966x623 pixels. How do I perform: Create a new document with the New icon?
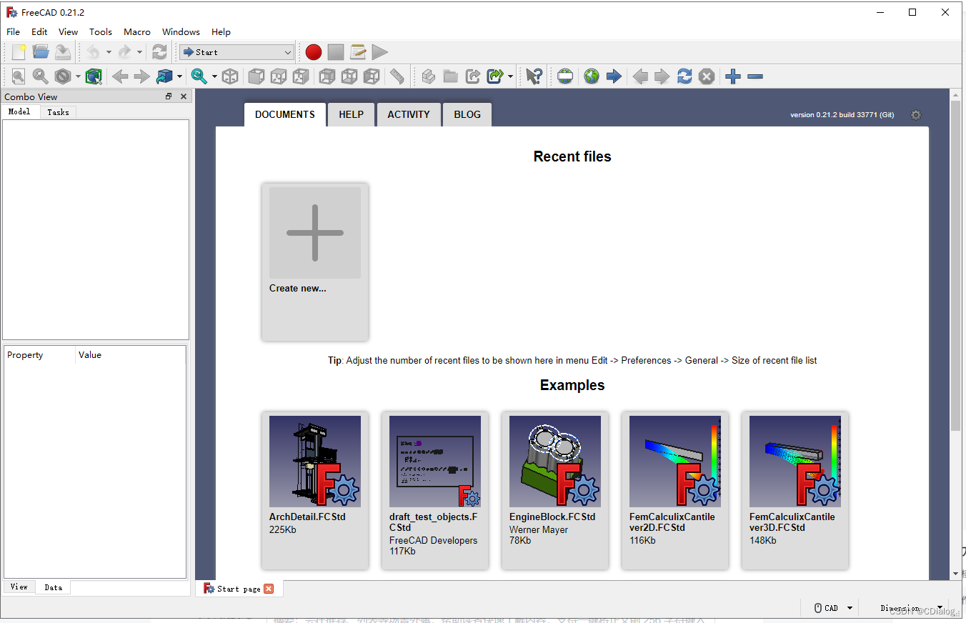(19, 51)
